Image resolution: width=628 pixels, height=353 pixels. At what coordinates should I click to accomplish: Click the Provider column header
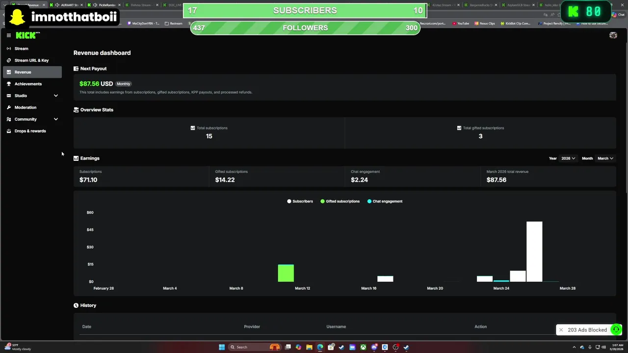click(252, 327)
